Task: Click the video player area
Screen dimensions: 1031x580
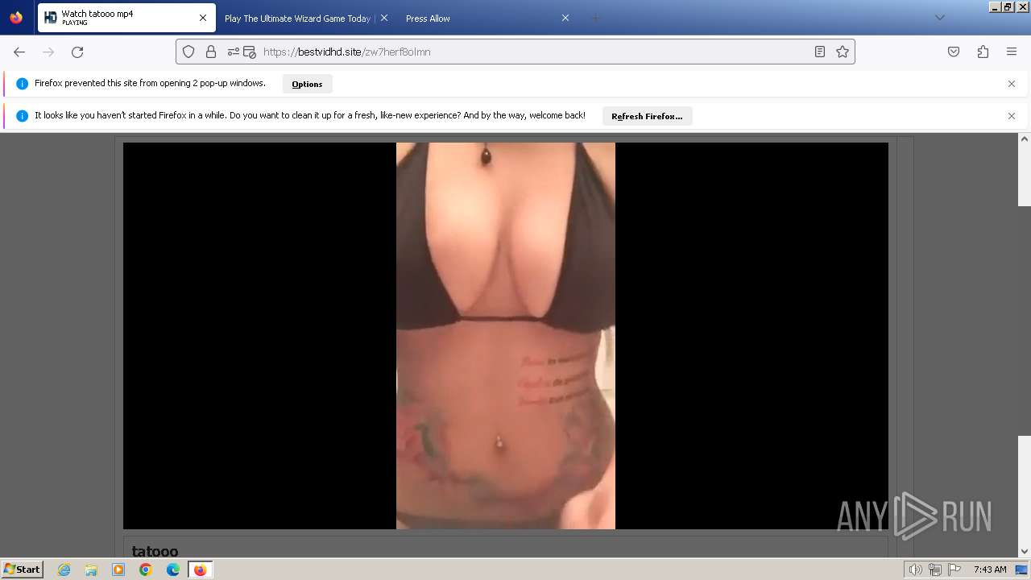Action: [x=506, y=336]
